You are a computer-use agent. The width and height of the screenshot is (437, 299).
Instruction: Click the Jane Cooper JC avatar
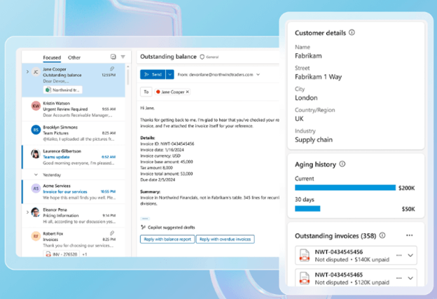point(36,72)
